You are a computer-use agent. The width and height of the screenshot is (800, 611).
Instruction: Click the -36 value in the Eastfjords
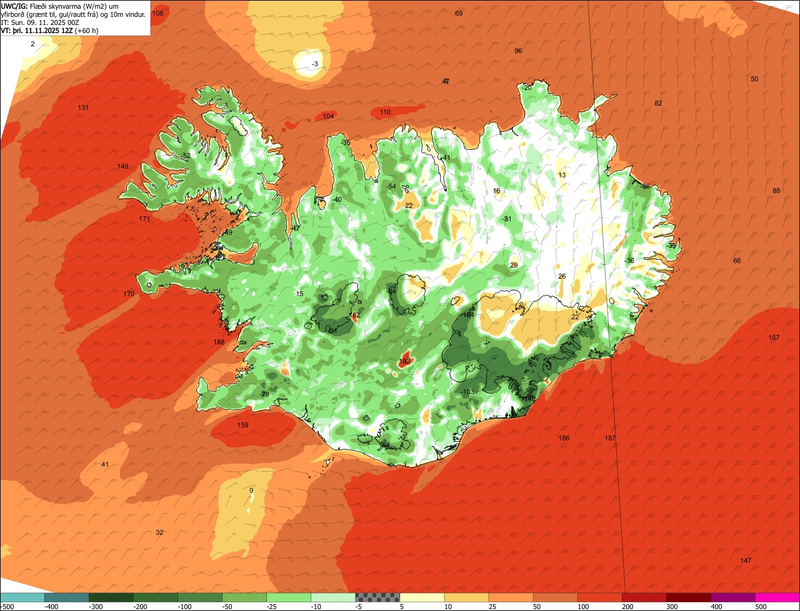(629, 261)
